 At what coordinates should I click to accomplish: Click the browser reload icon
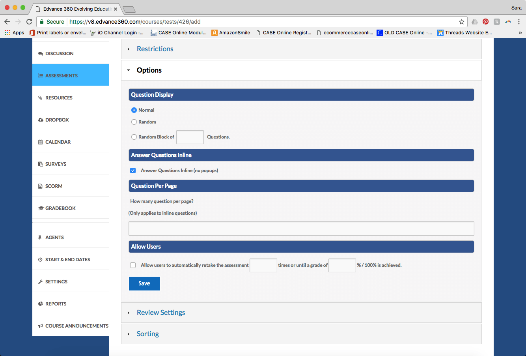point(29,22)
